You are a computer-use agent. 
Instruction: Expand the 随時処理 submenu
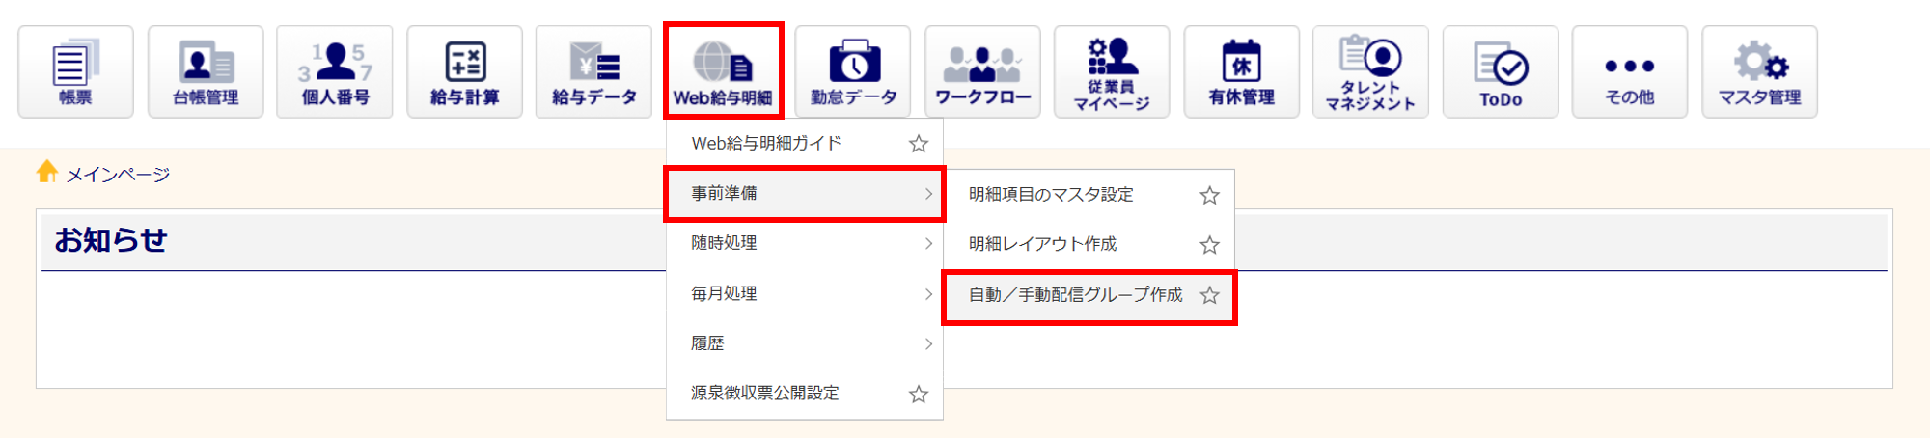point(805,243)
